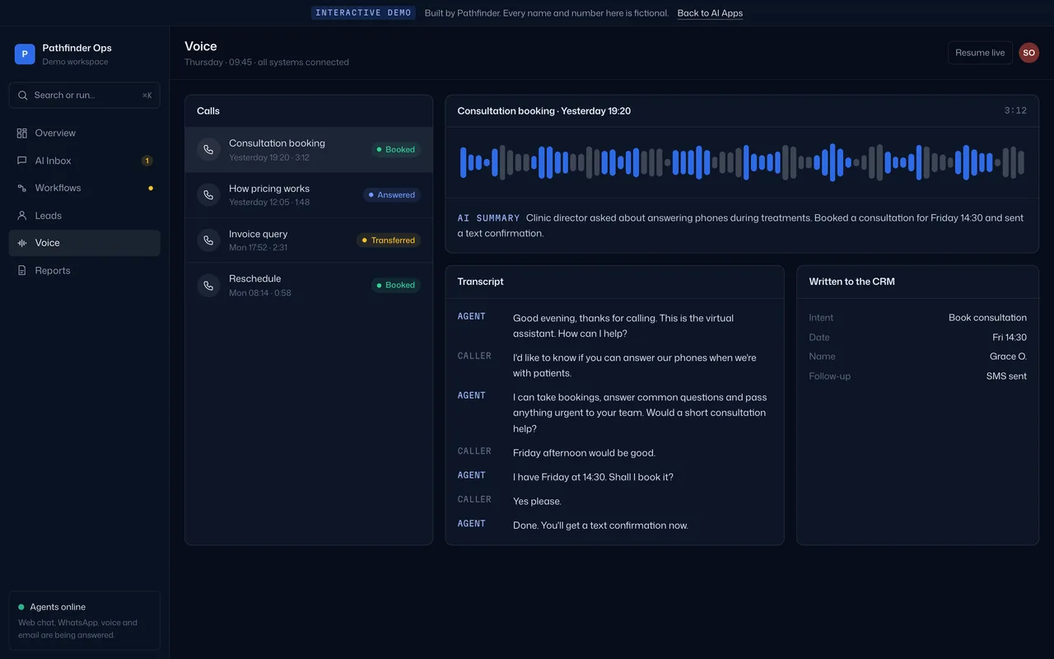Image resolution: width=1054 pixels, height=659 pixels.
Task: Open the Invoice query call
Action: [x=309, y=241]
